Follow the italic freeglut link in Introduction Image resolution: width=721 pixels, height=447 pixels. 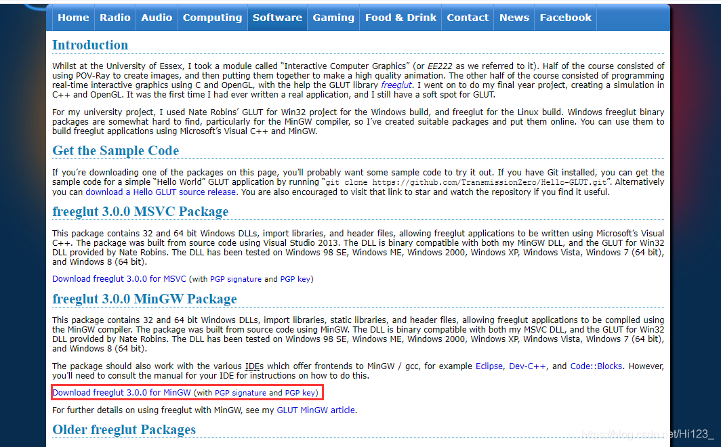(x=396, y=85)
